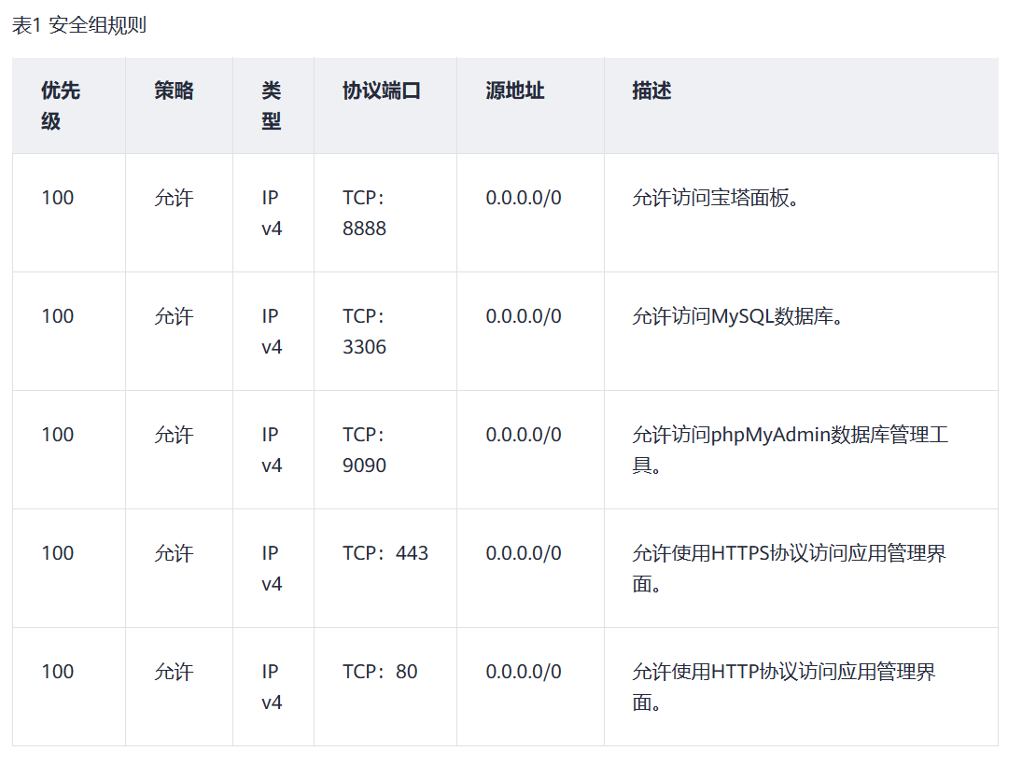Click priority '100' in the 8888 row

point(57,198)
